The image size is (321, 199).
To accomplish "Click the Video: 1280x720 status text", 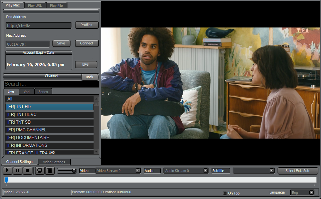I will click(17, 192).
